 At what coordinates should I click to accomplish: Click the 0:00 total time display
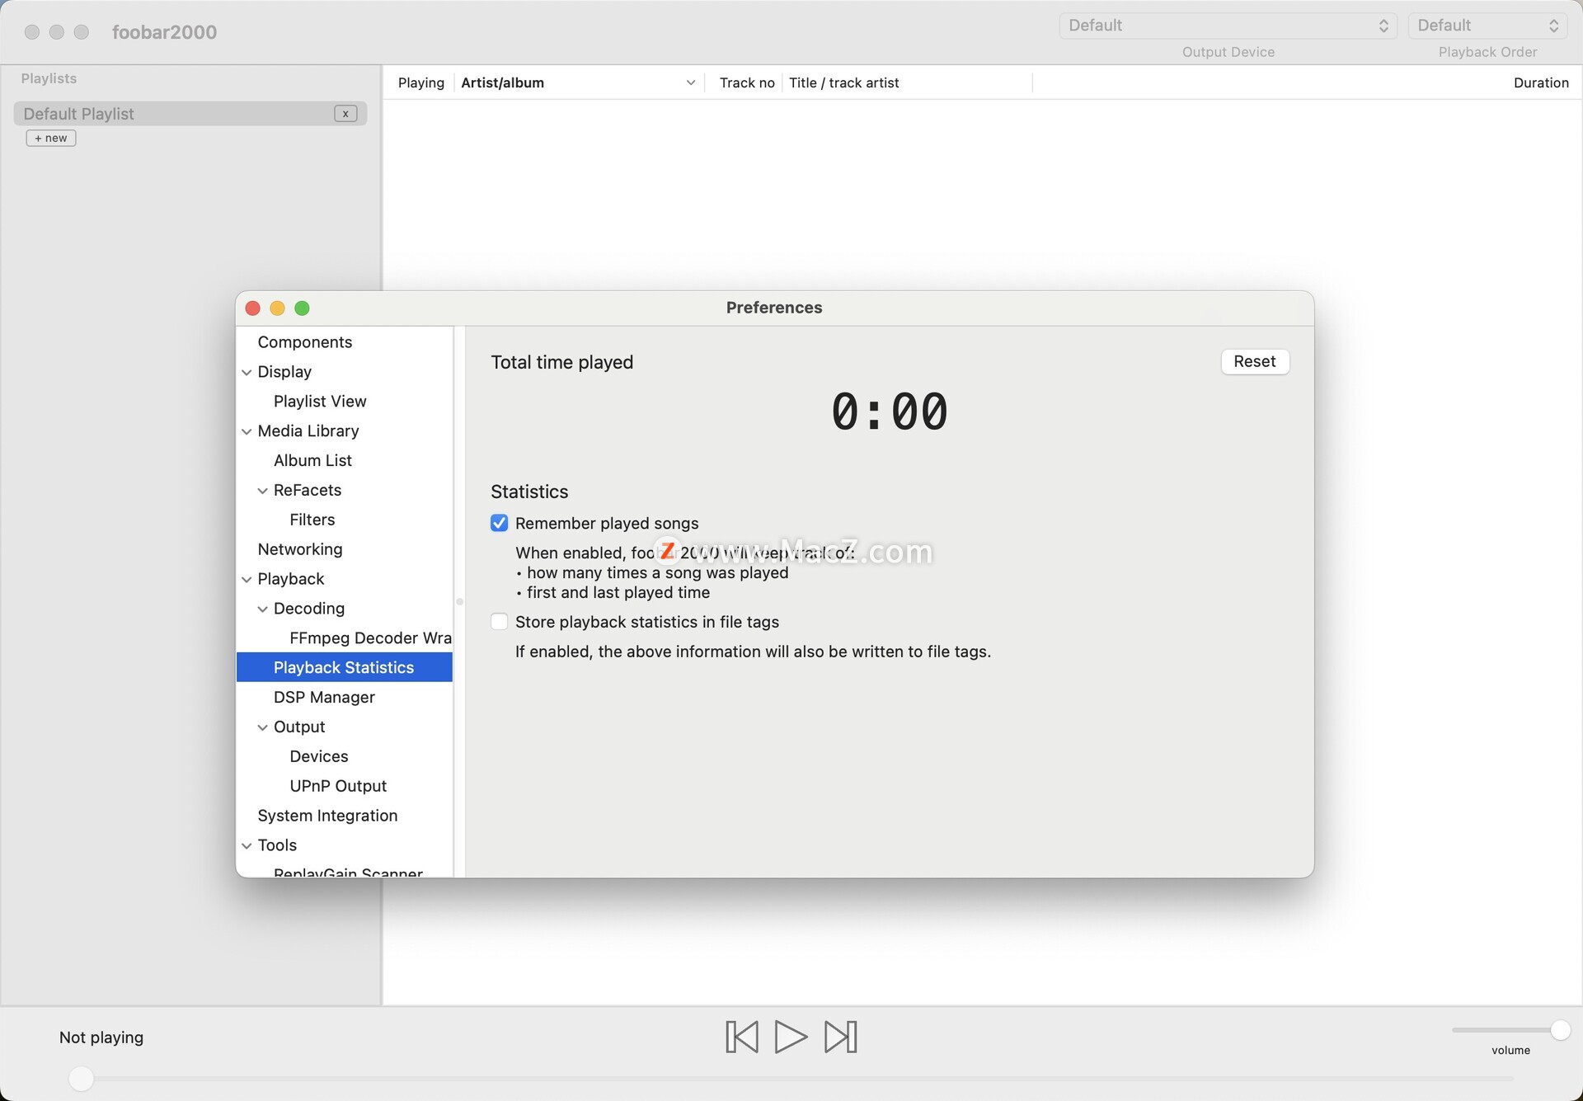point(889,412)
